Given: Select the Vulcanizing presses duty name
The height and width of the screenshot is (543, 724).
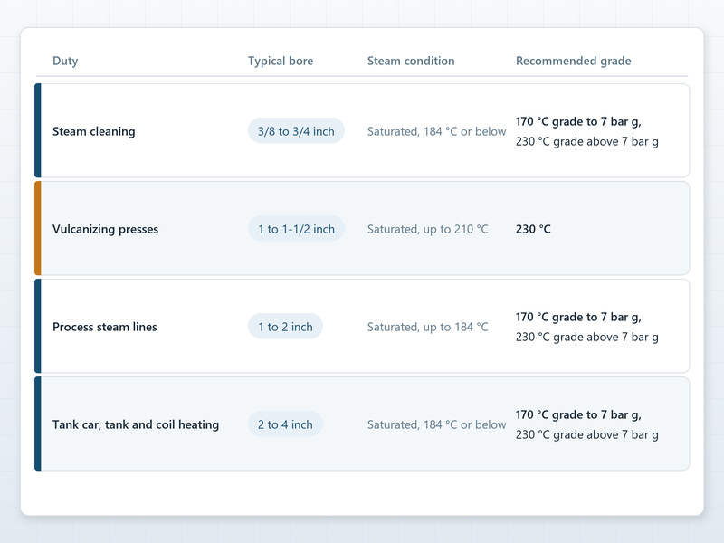Looking at the screenshot, I should (x=105, y=229).
